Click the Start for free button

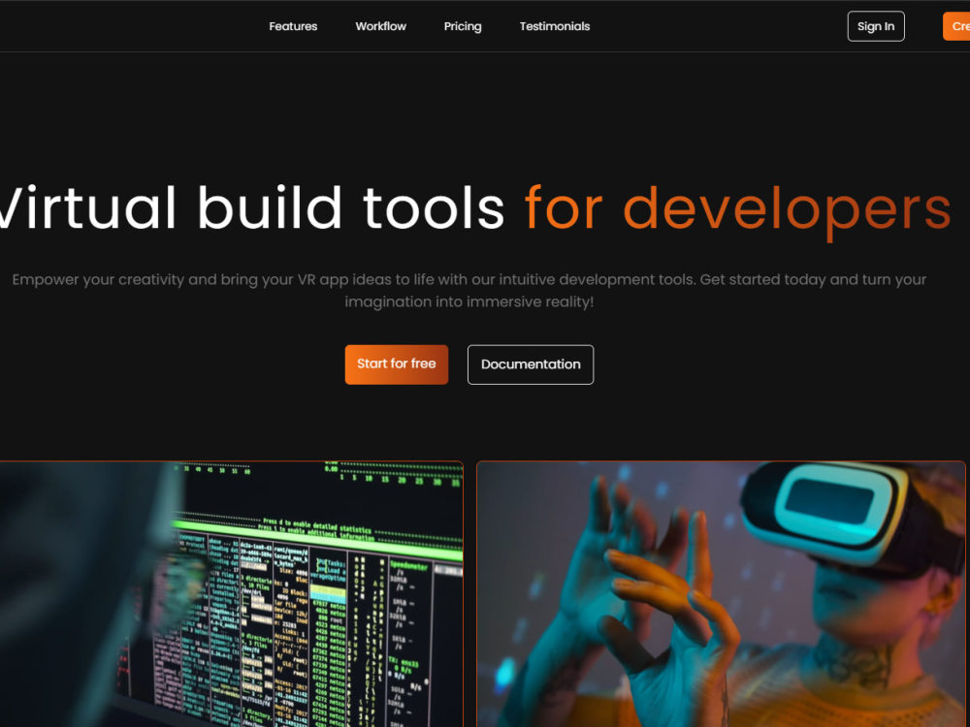[x=397, y=364]
